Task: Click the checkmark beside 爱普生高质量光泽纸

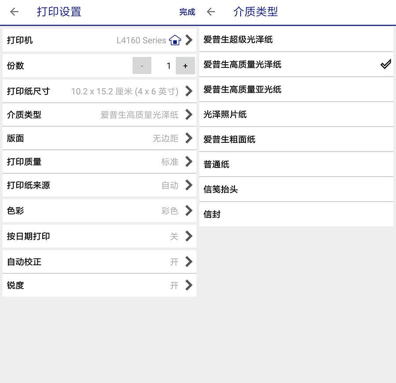Action: [385, 64]
